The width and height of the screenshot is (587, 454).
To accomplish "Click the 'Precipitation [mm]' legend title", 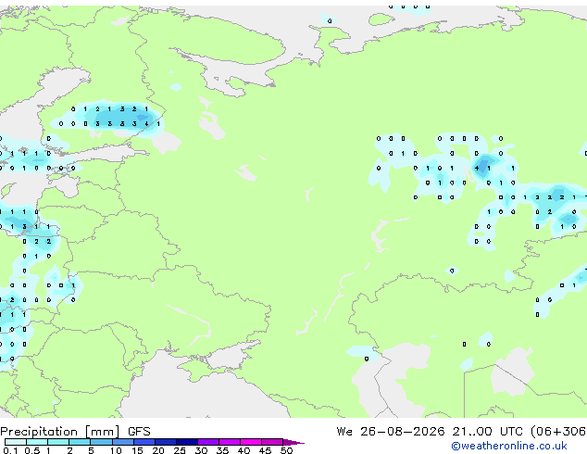I will (x=60, y=432).
